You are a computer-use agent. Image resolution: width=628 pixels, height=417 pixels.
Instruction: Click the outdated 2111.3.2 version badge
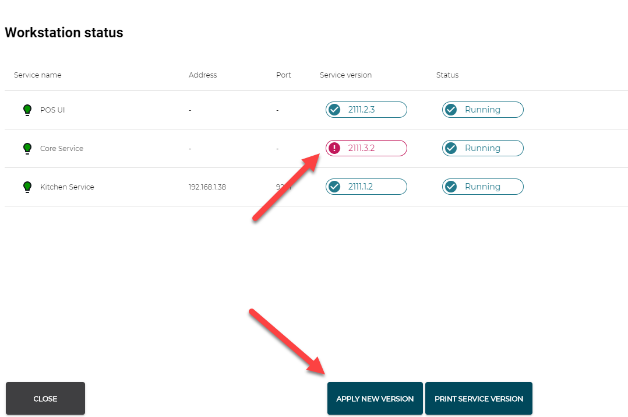[x=366, y=148]
